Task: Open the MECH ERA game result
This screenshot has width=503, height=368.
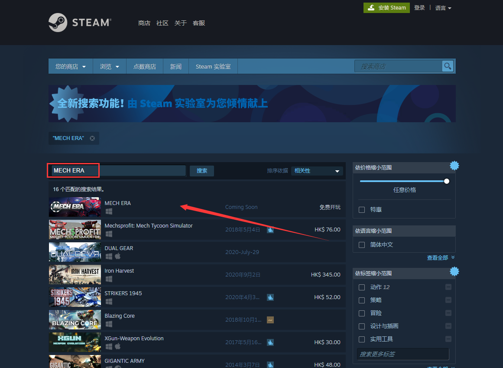Action: point(197,207)
